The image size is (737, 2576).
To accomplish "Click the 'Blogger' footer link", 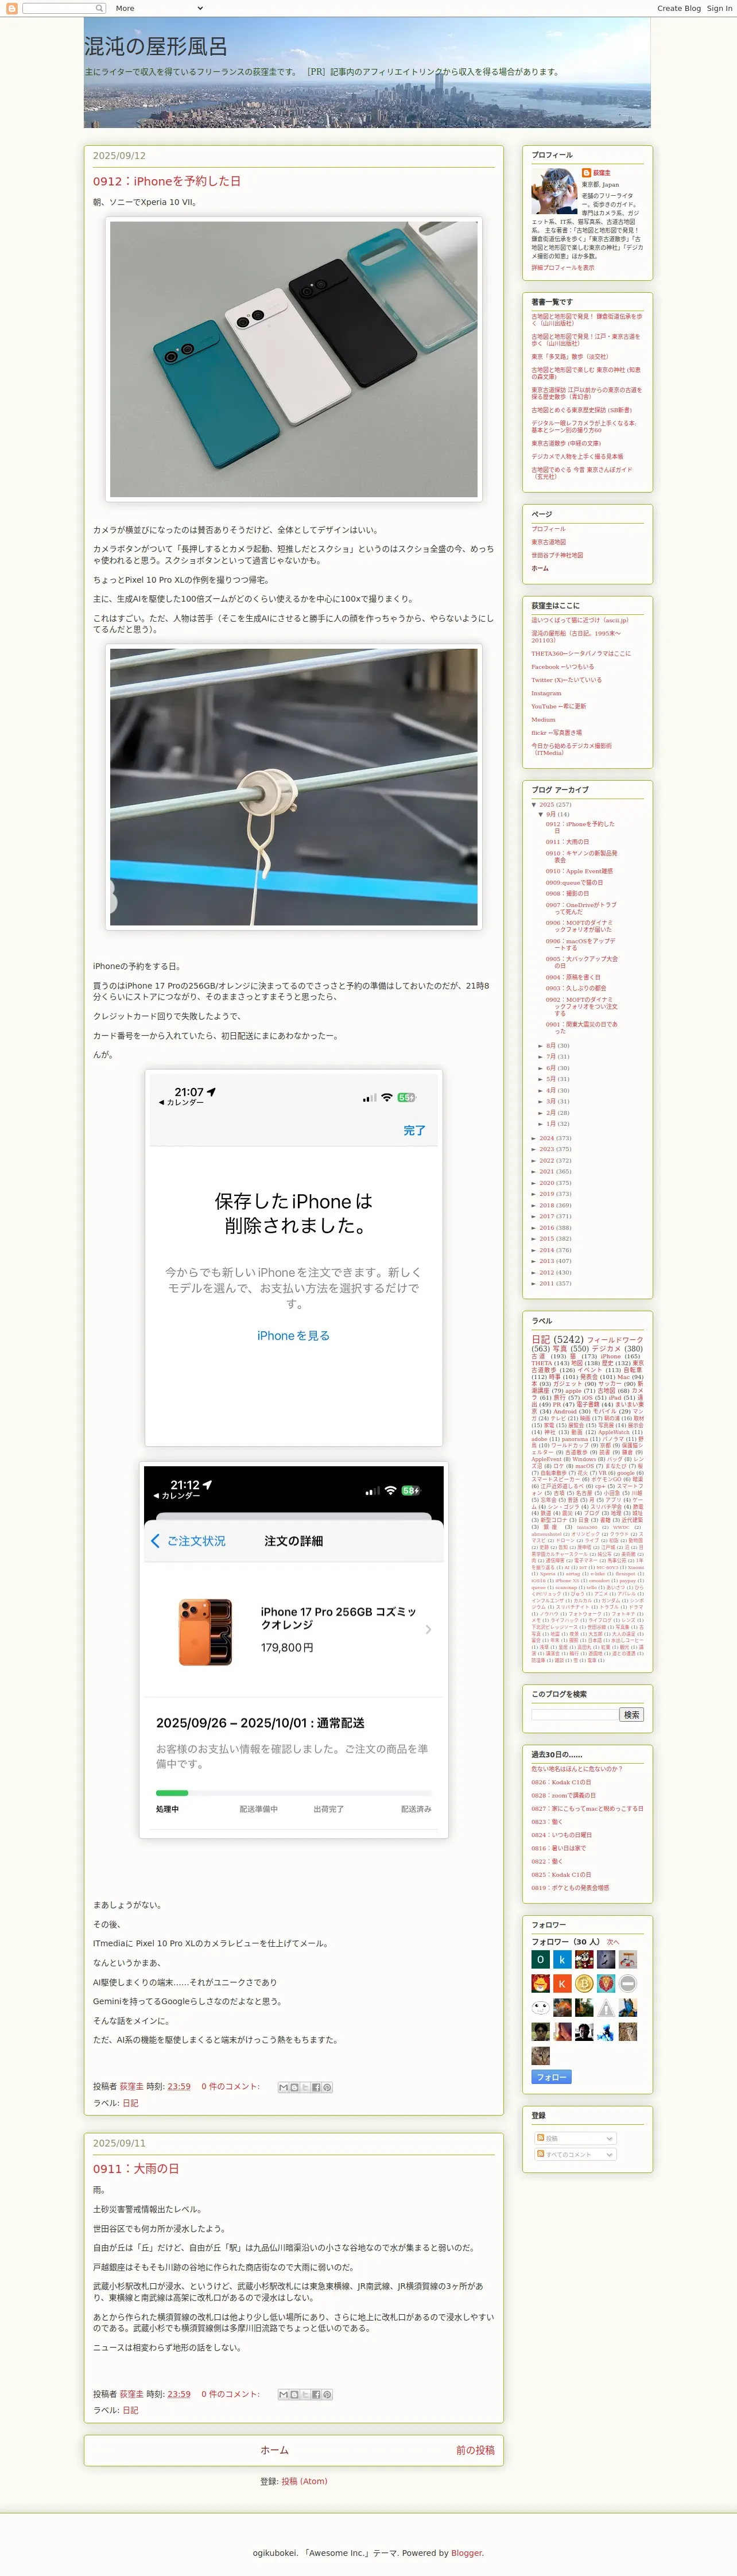I will click(466, 2553).
